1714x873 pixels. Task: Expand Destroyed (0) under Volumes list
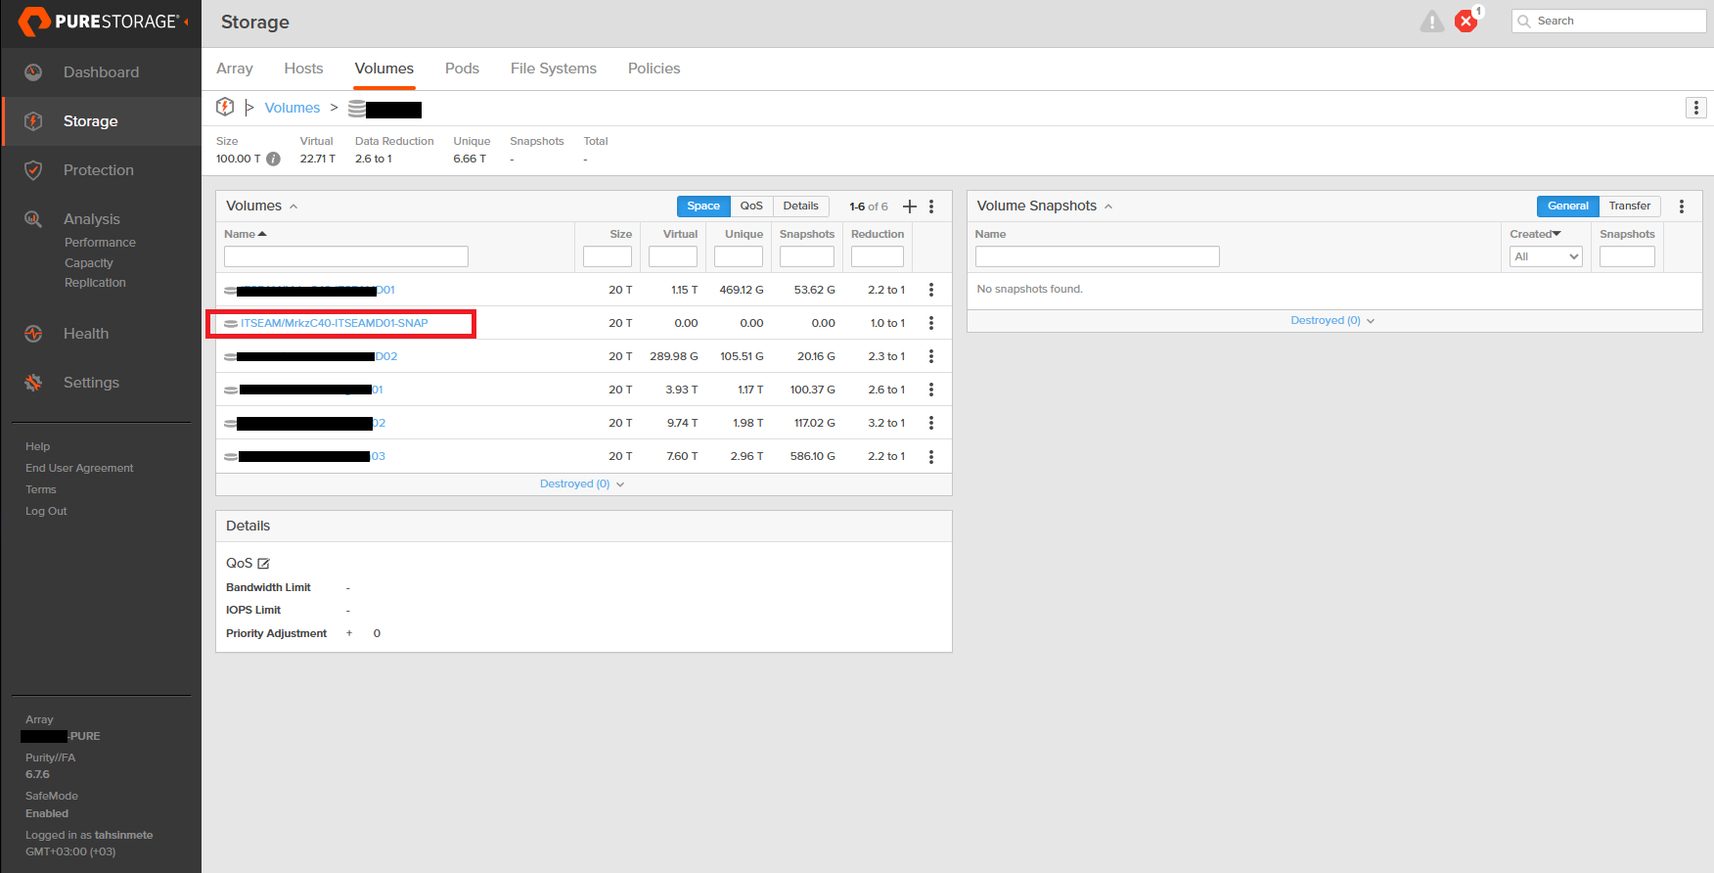pyautogui.click(x=581, y=484)
